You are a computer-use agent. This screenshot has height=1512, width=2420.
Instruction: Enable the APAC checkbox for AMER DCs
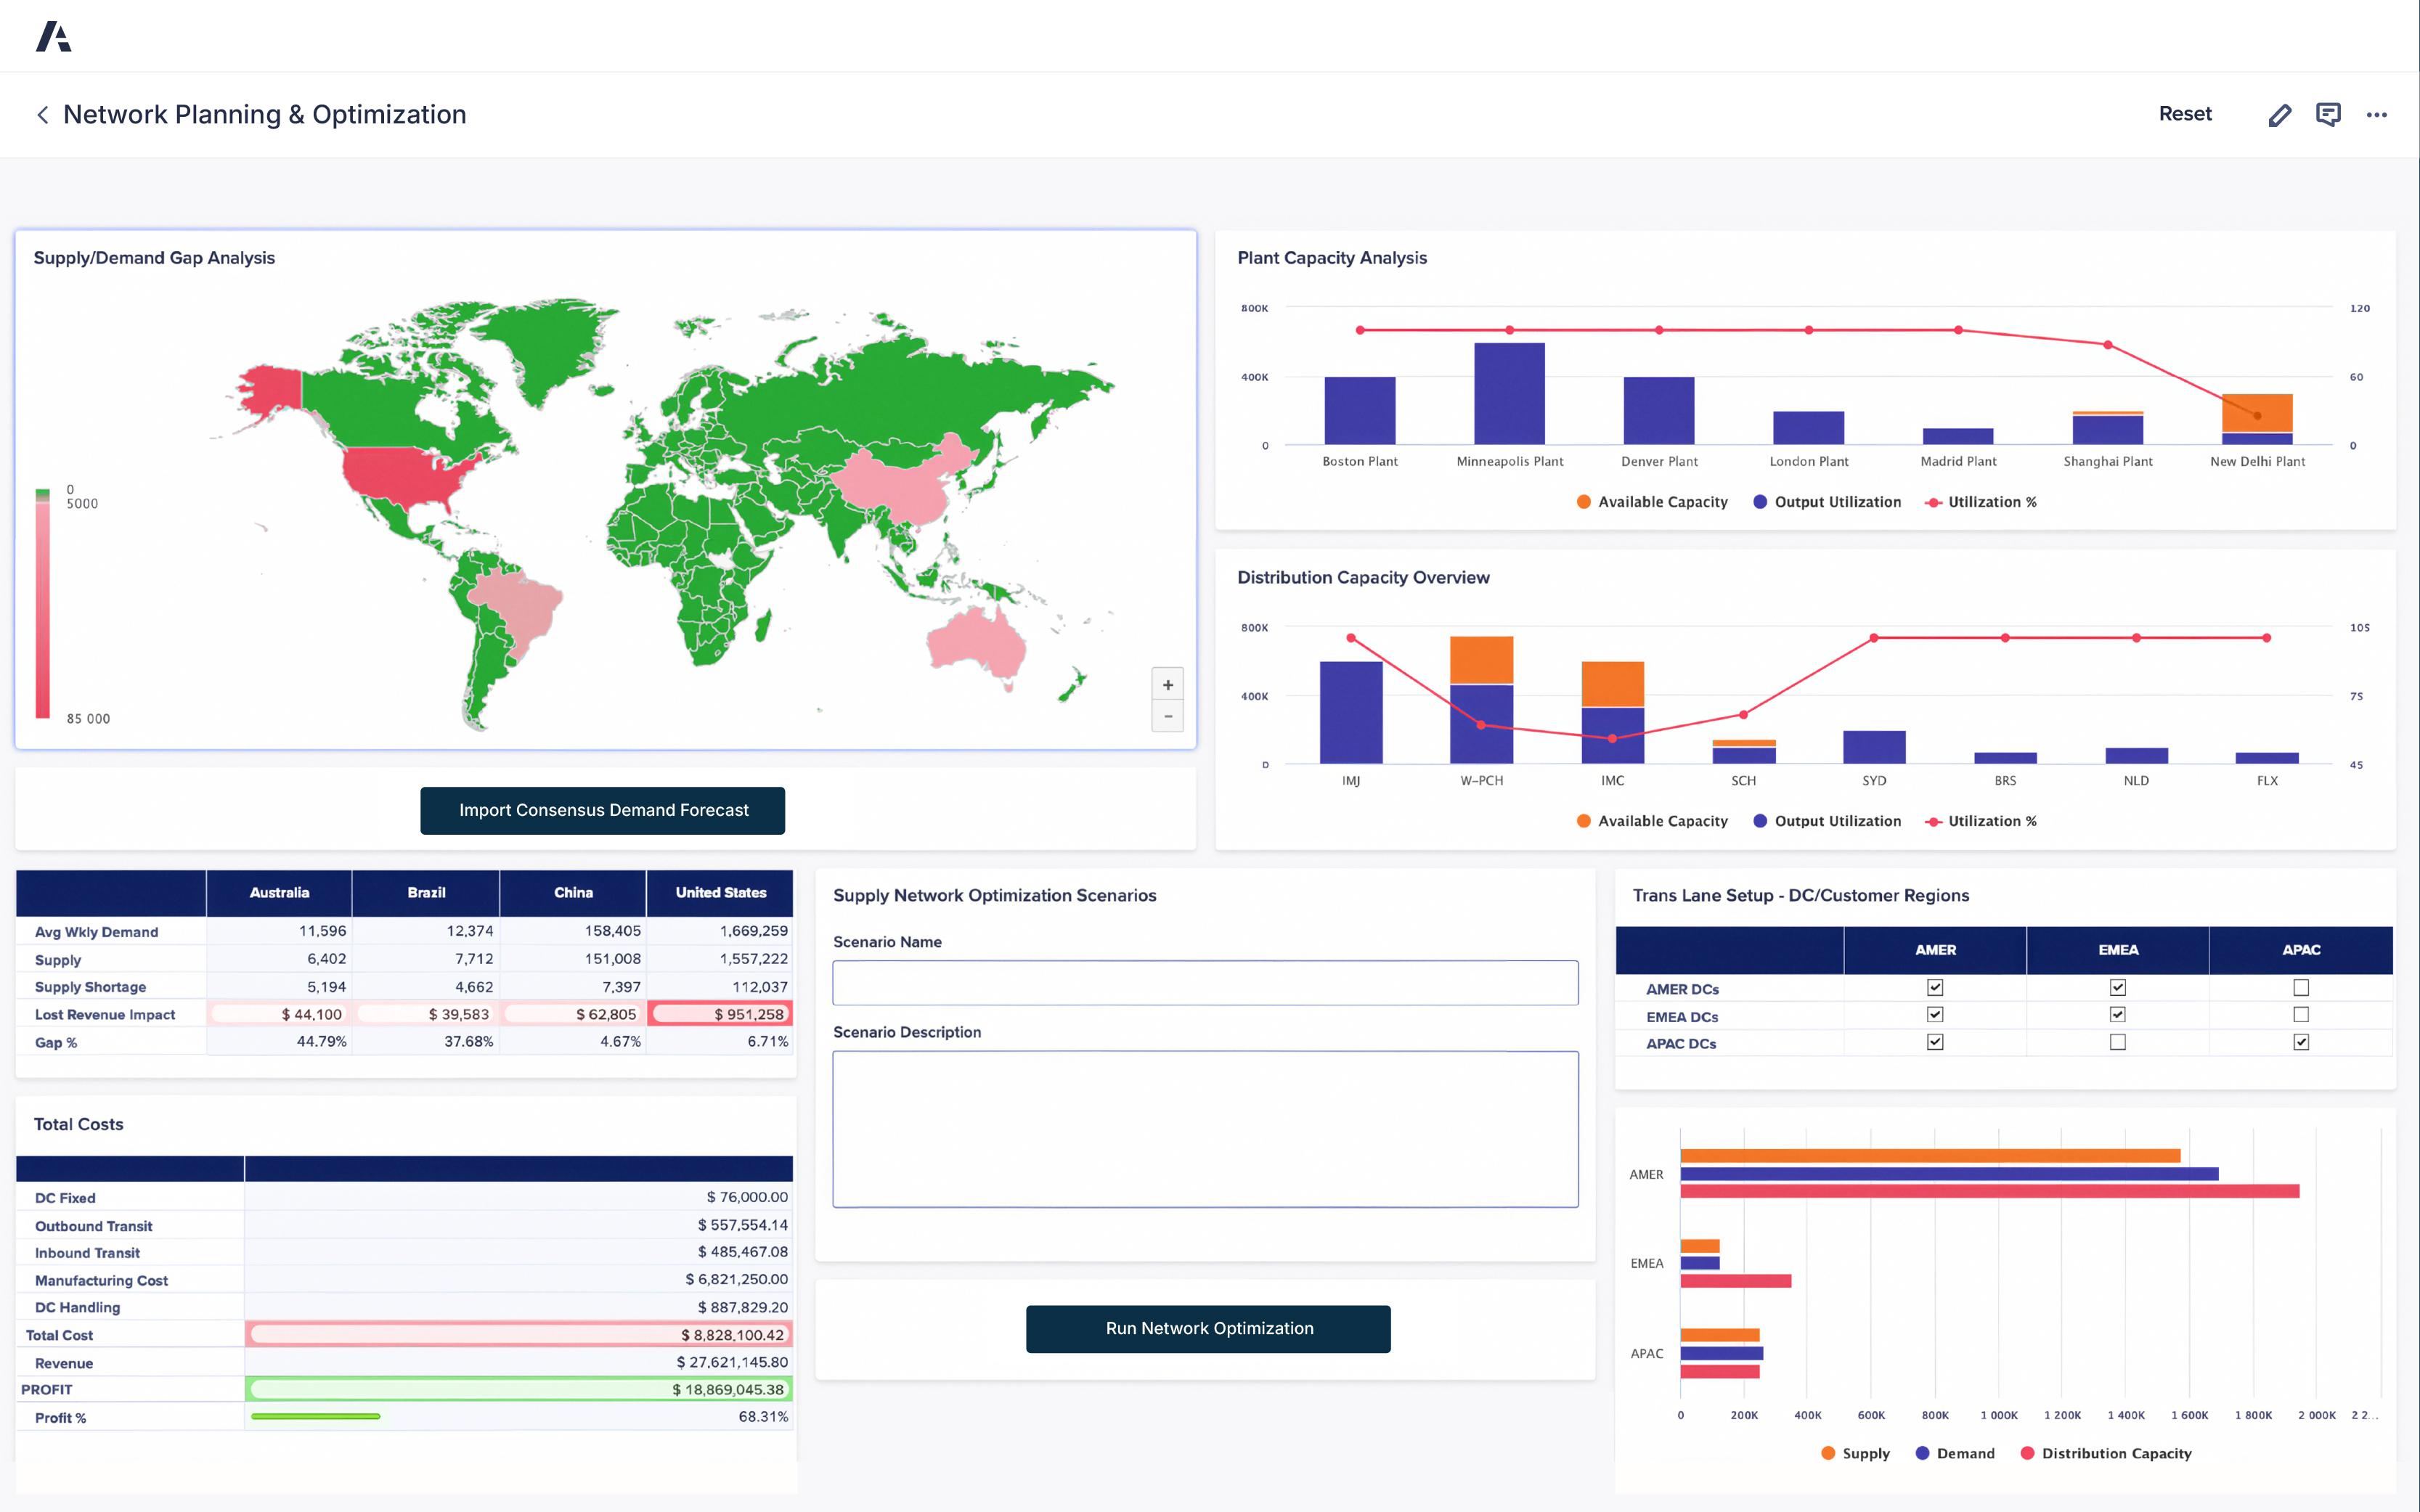click(x=2301, y=987)
